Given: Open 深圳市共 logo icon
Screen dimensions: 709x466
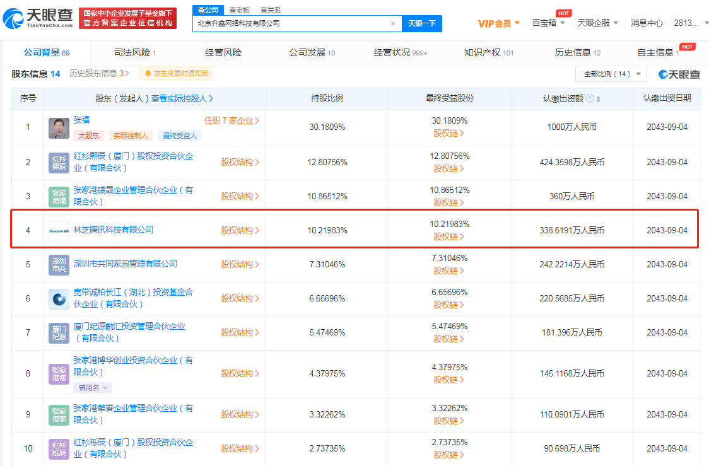Looking at the screenshot, I should coord(59,265).
